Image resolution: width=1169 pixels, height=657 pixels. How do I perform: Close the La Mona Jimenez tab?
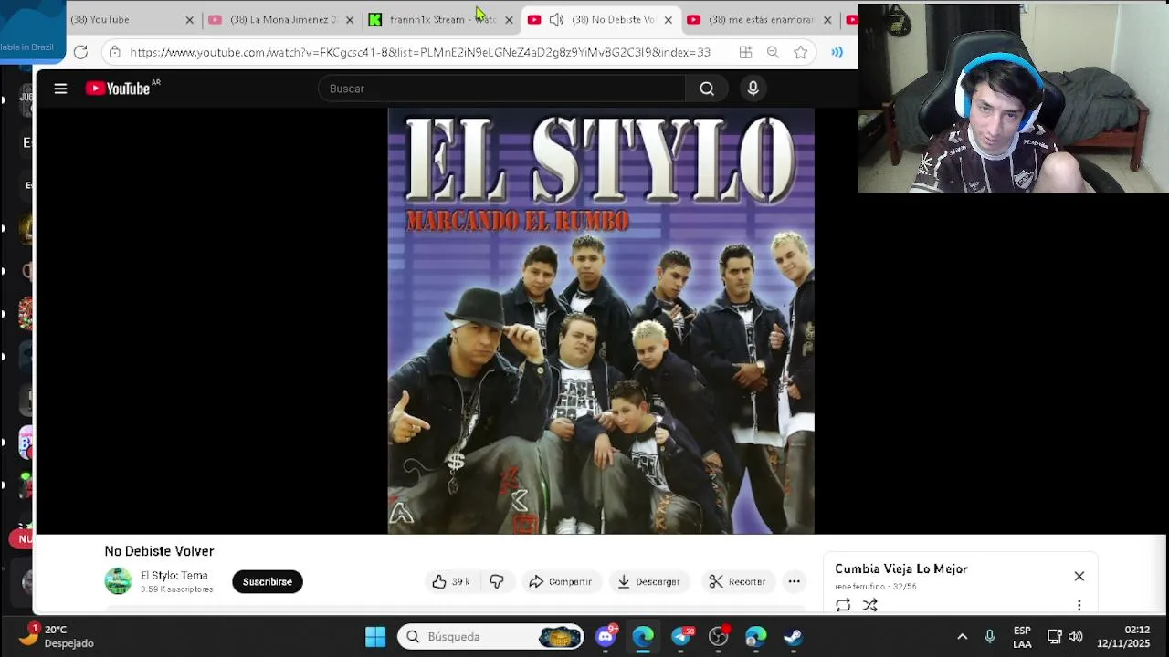[x=349, y=19]
